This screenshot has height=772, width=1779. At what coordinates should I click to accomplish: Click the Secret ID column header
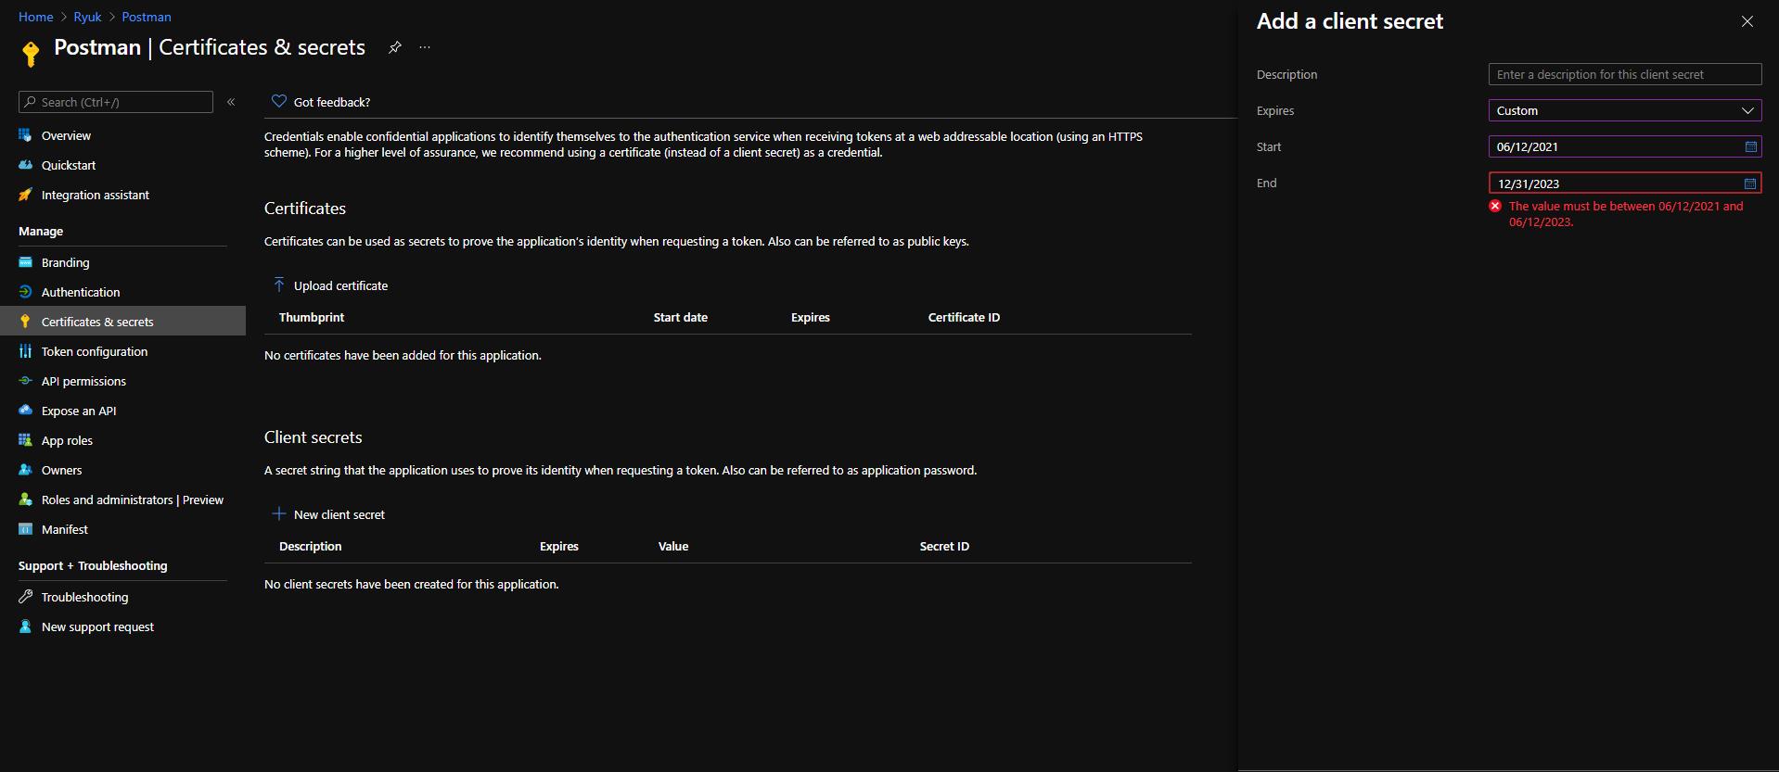pos(944,546)
